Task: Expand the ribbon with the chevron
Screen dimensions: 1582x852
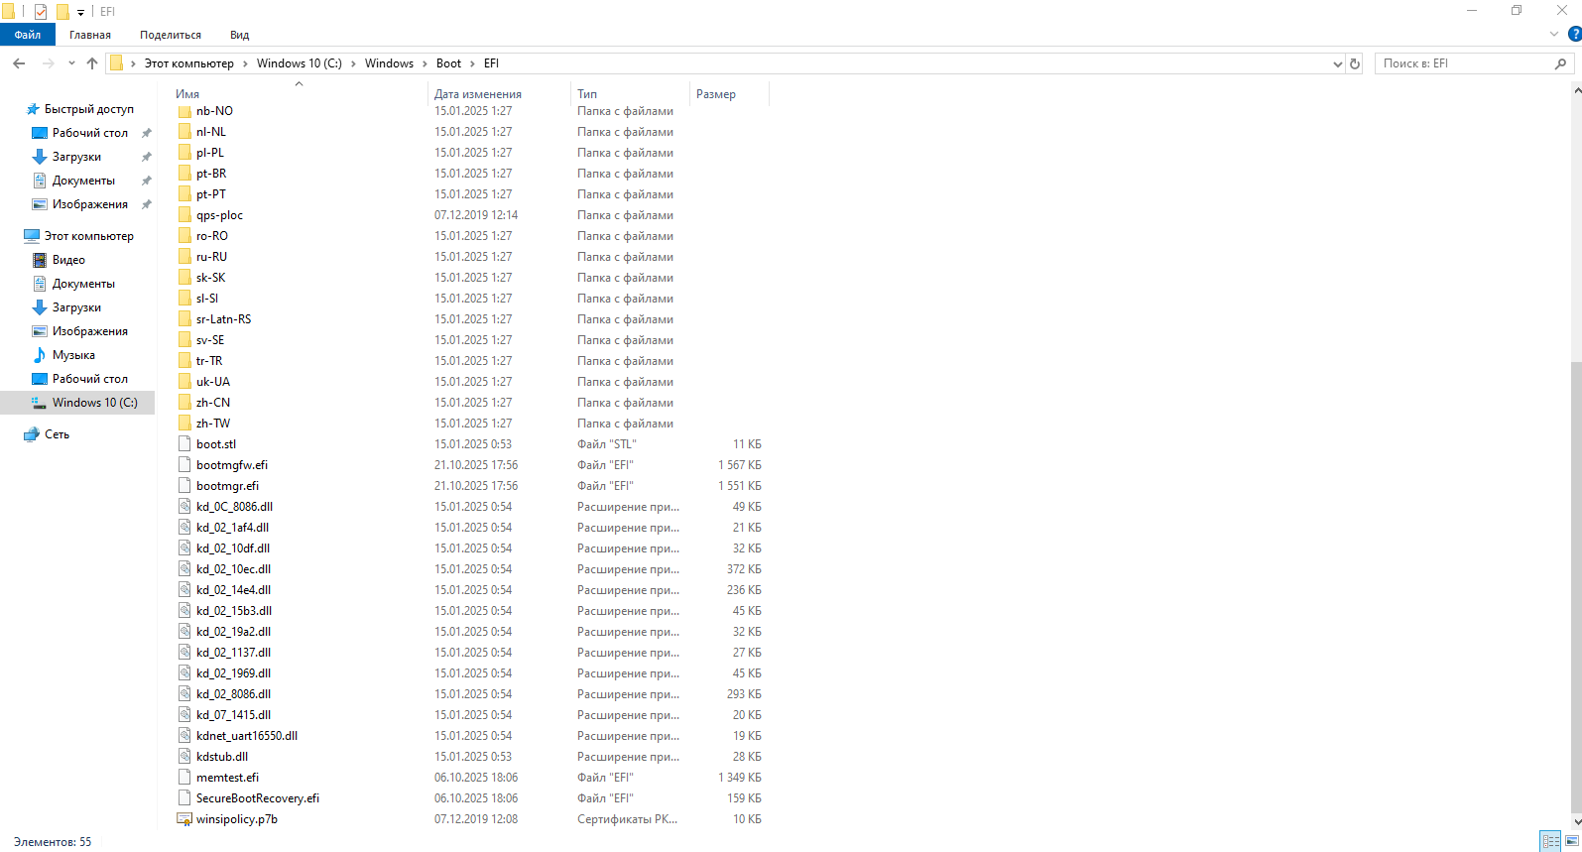Action: pyautogui.click(x=1554, y=34)
